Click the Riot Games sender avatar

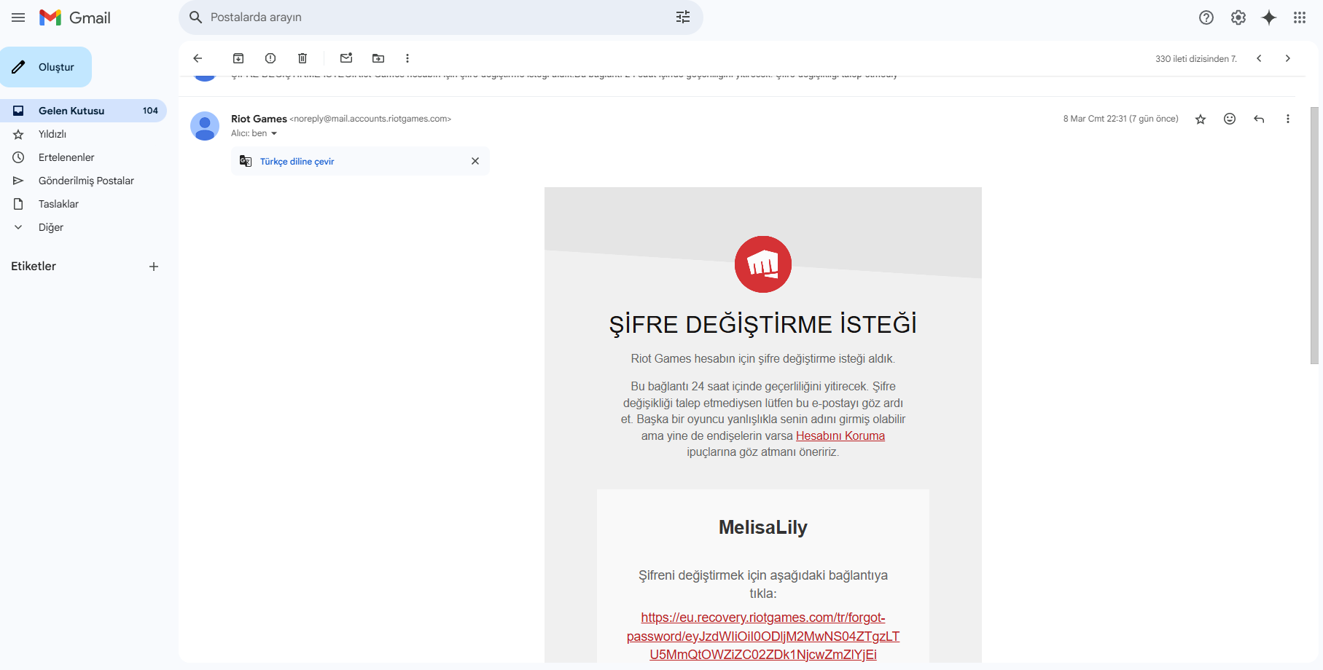pyautogui.click(x=205, y=126)
